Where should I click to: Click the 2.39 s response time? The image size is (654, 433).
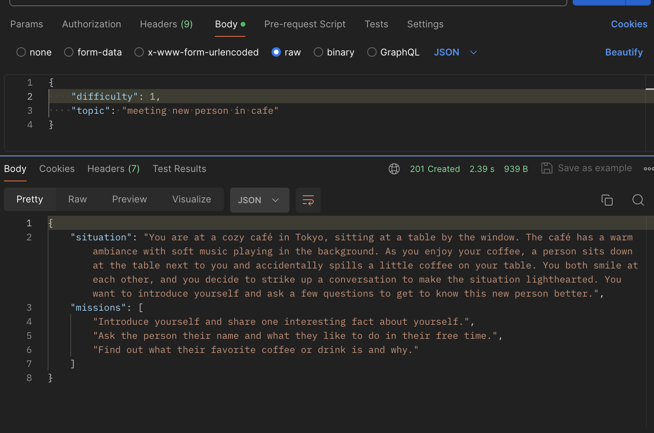point(482,169)
